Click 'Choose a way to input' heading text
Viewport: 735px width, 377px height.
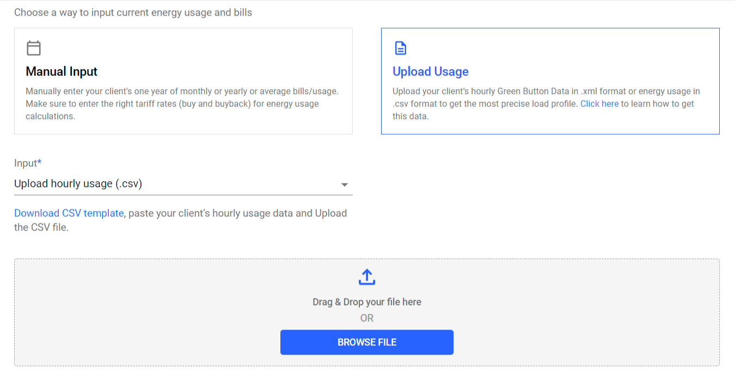coord(133,12)
